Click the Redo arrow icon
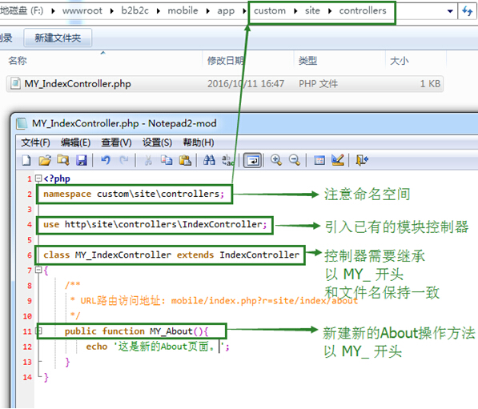478x409 pixels. (x=124, y=160)
